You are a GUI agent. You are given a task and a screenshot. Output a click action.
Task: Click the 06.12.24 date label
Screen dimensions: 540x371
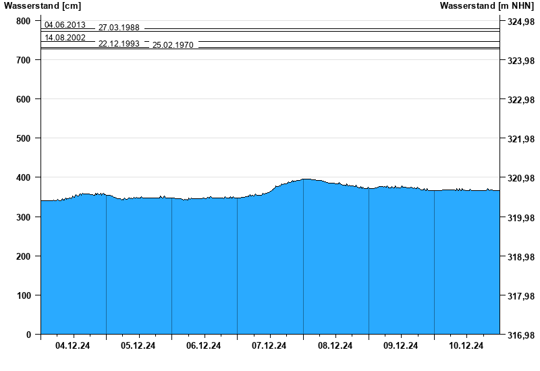[x=205, y=346]
